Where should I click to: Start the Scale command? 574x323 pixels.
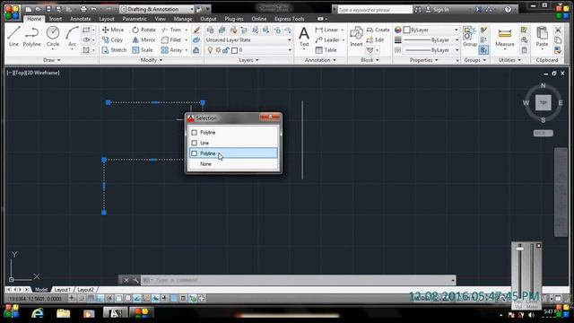[143, 50]
